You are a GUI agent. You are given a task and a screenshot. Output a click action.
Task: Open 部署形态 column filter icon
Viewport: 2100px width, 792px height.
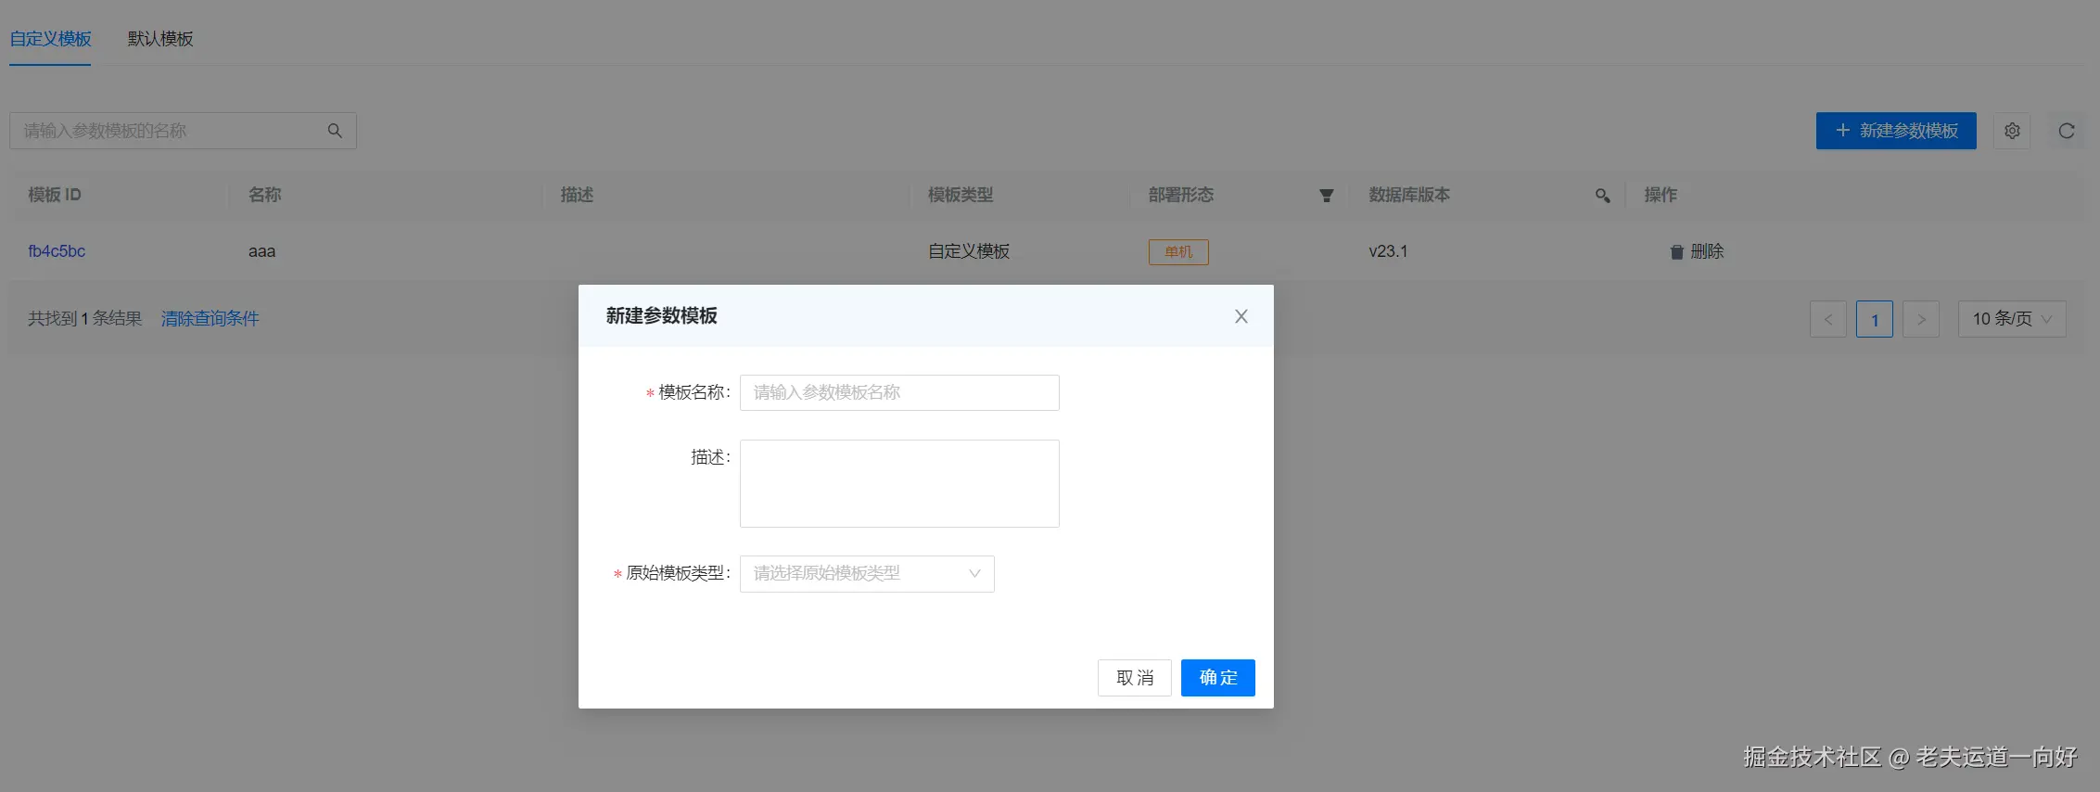tap(1326, 195)
